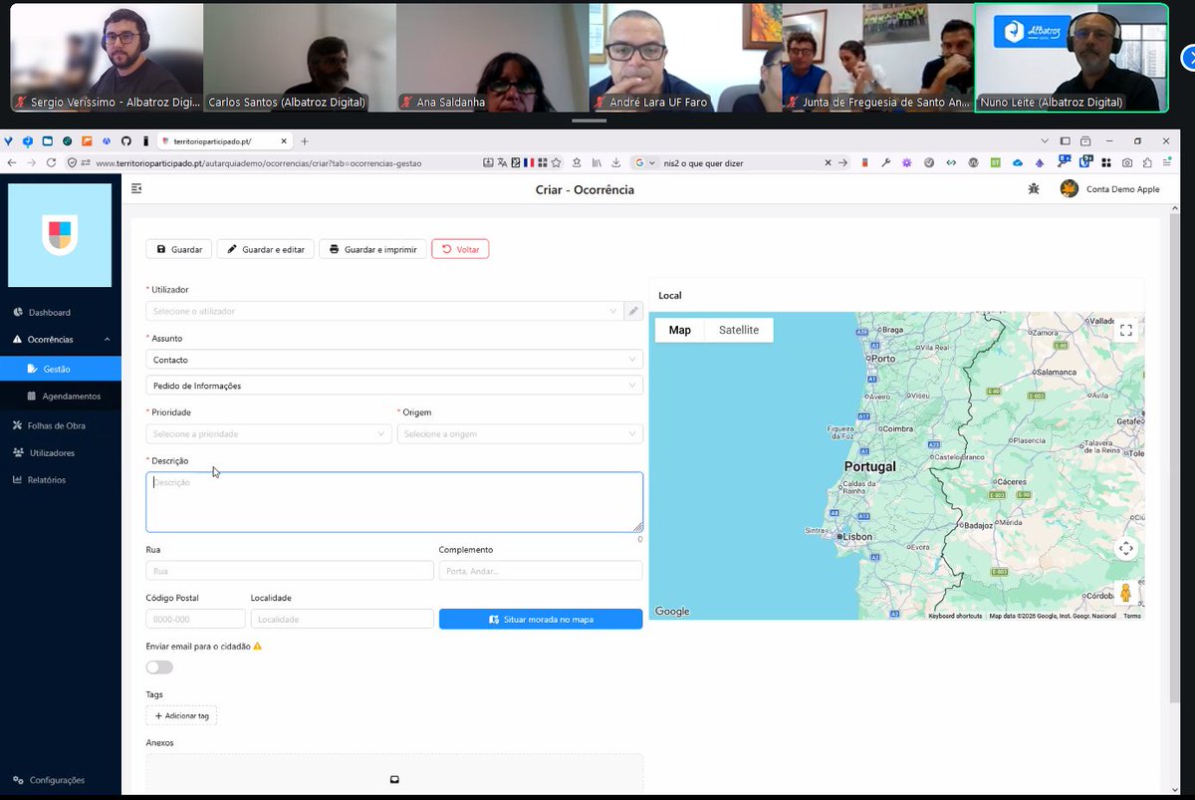Click the Albatroz app logo in sidebar

pyautogui.click(x=61, y=235)
